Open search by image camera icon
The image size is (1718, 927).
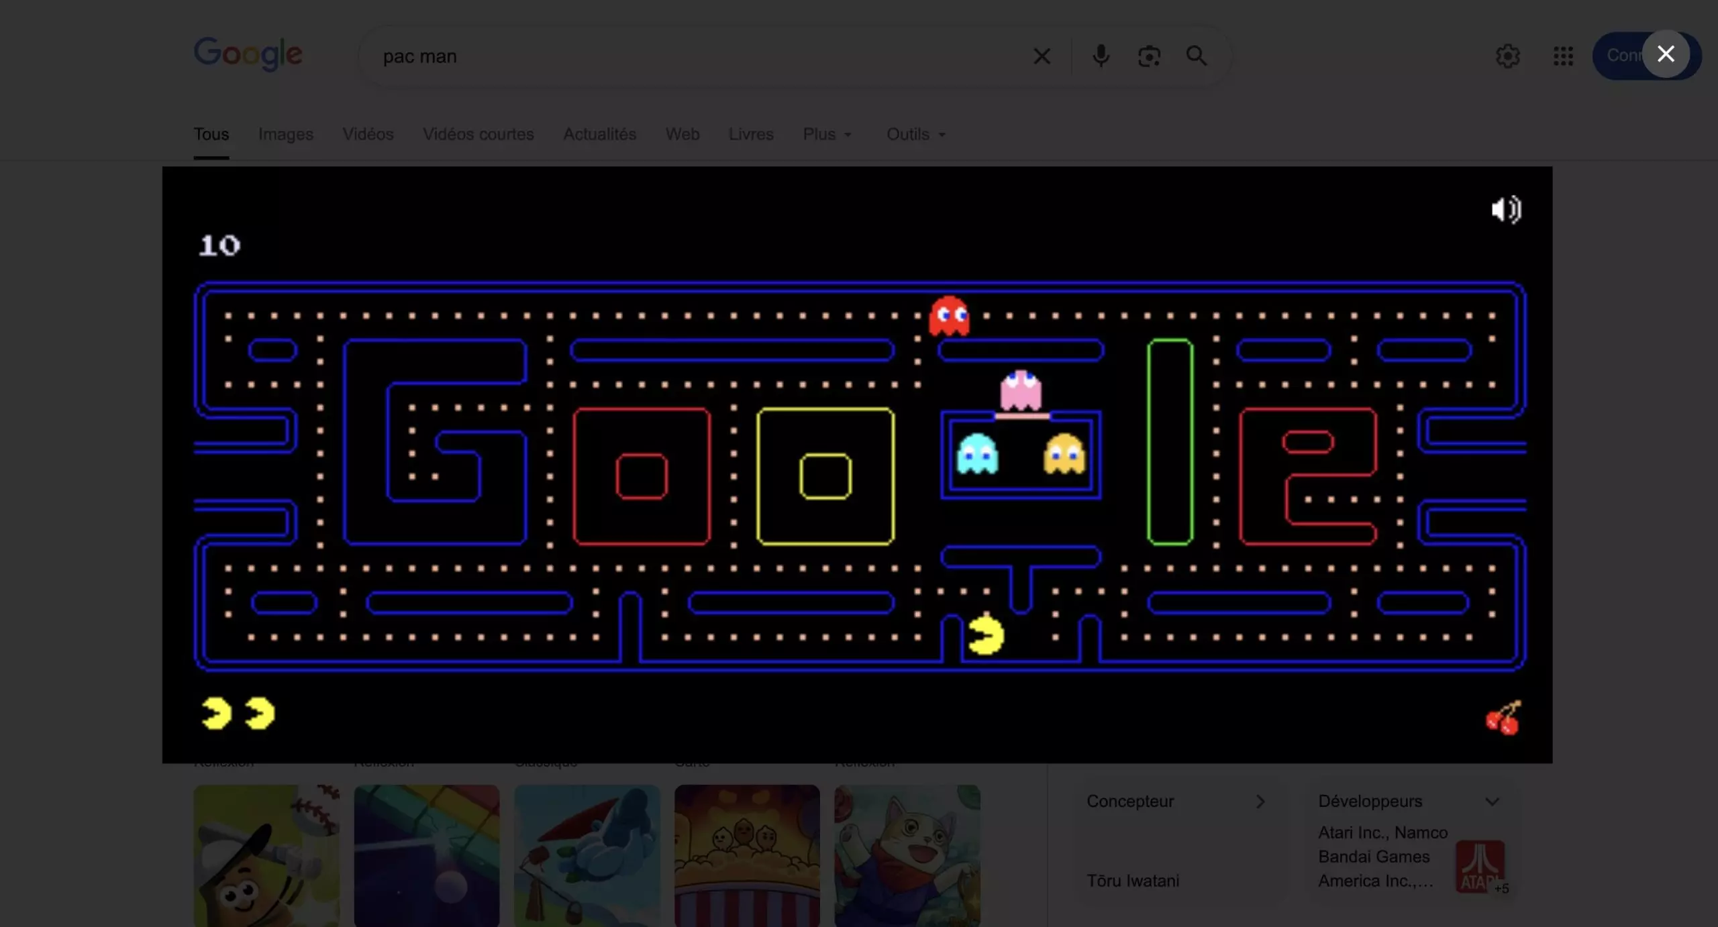pos(1149,56)
